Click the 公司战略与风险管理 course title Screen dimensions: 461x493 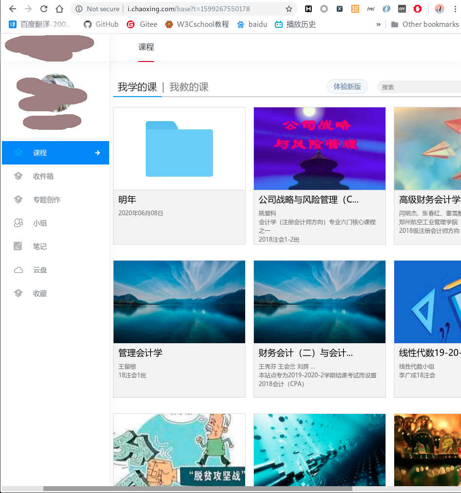coord(308,200)
